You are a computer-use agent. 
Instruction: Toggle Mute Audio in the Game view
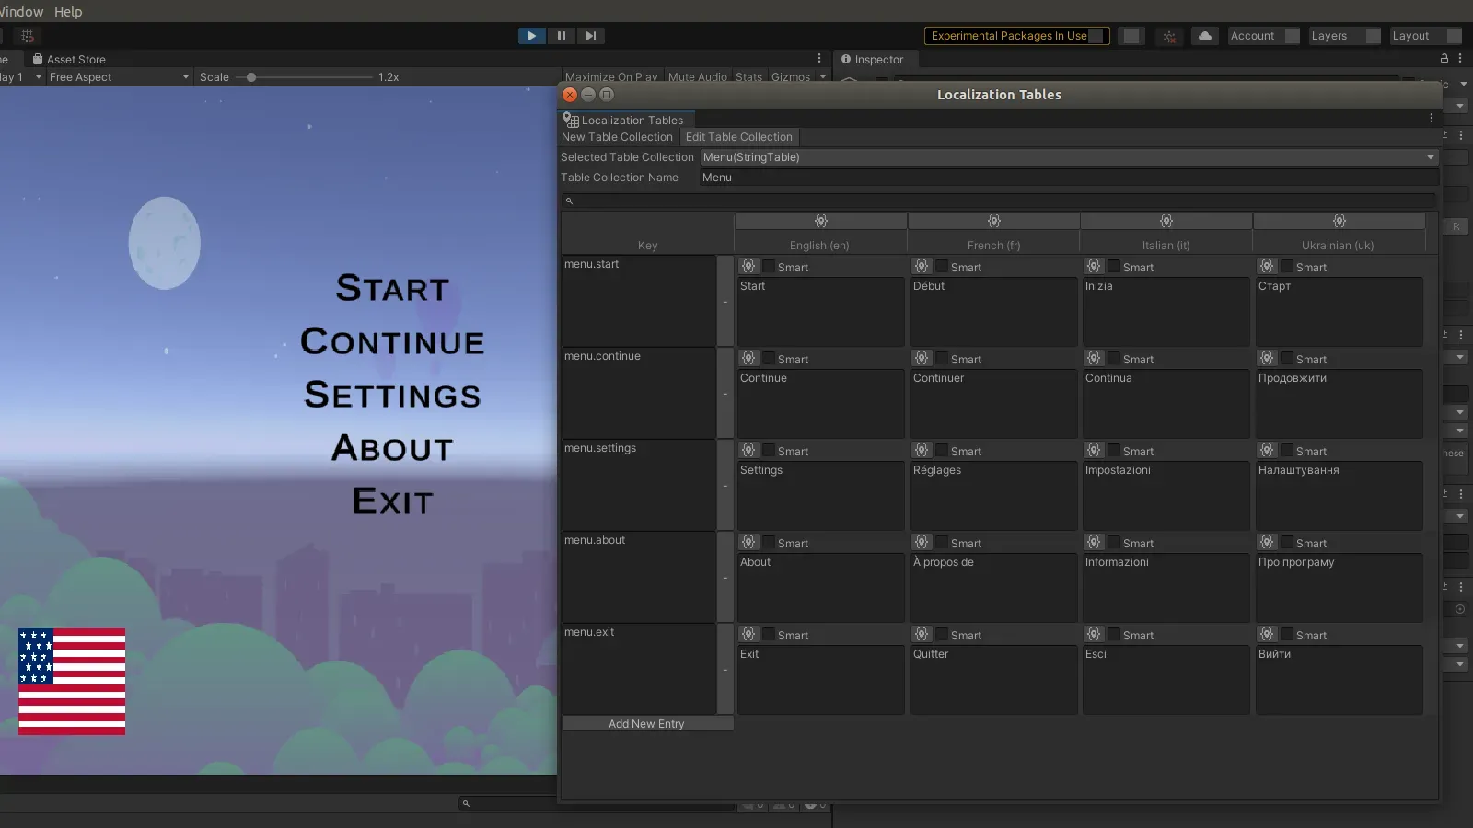pos(697,77)
